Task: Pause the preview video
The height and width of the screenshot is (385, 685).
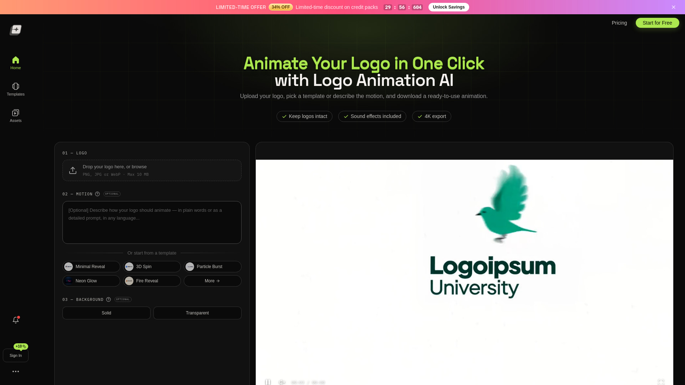Action: point(268,382)
